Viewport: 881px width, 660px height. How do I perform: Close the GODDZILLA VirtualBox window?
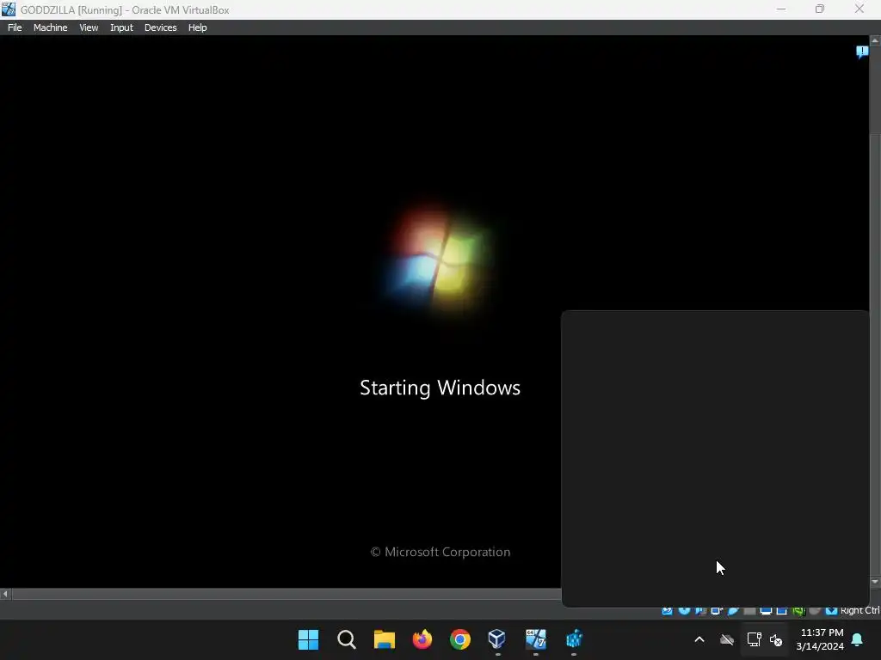click(859, 9)
